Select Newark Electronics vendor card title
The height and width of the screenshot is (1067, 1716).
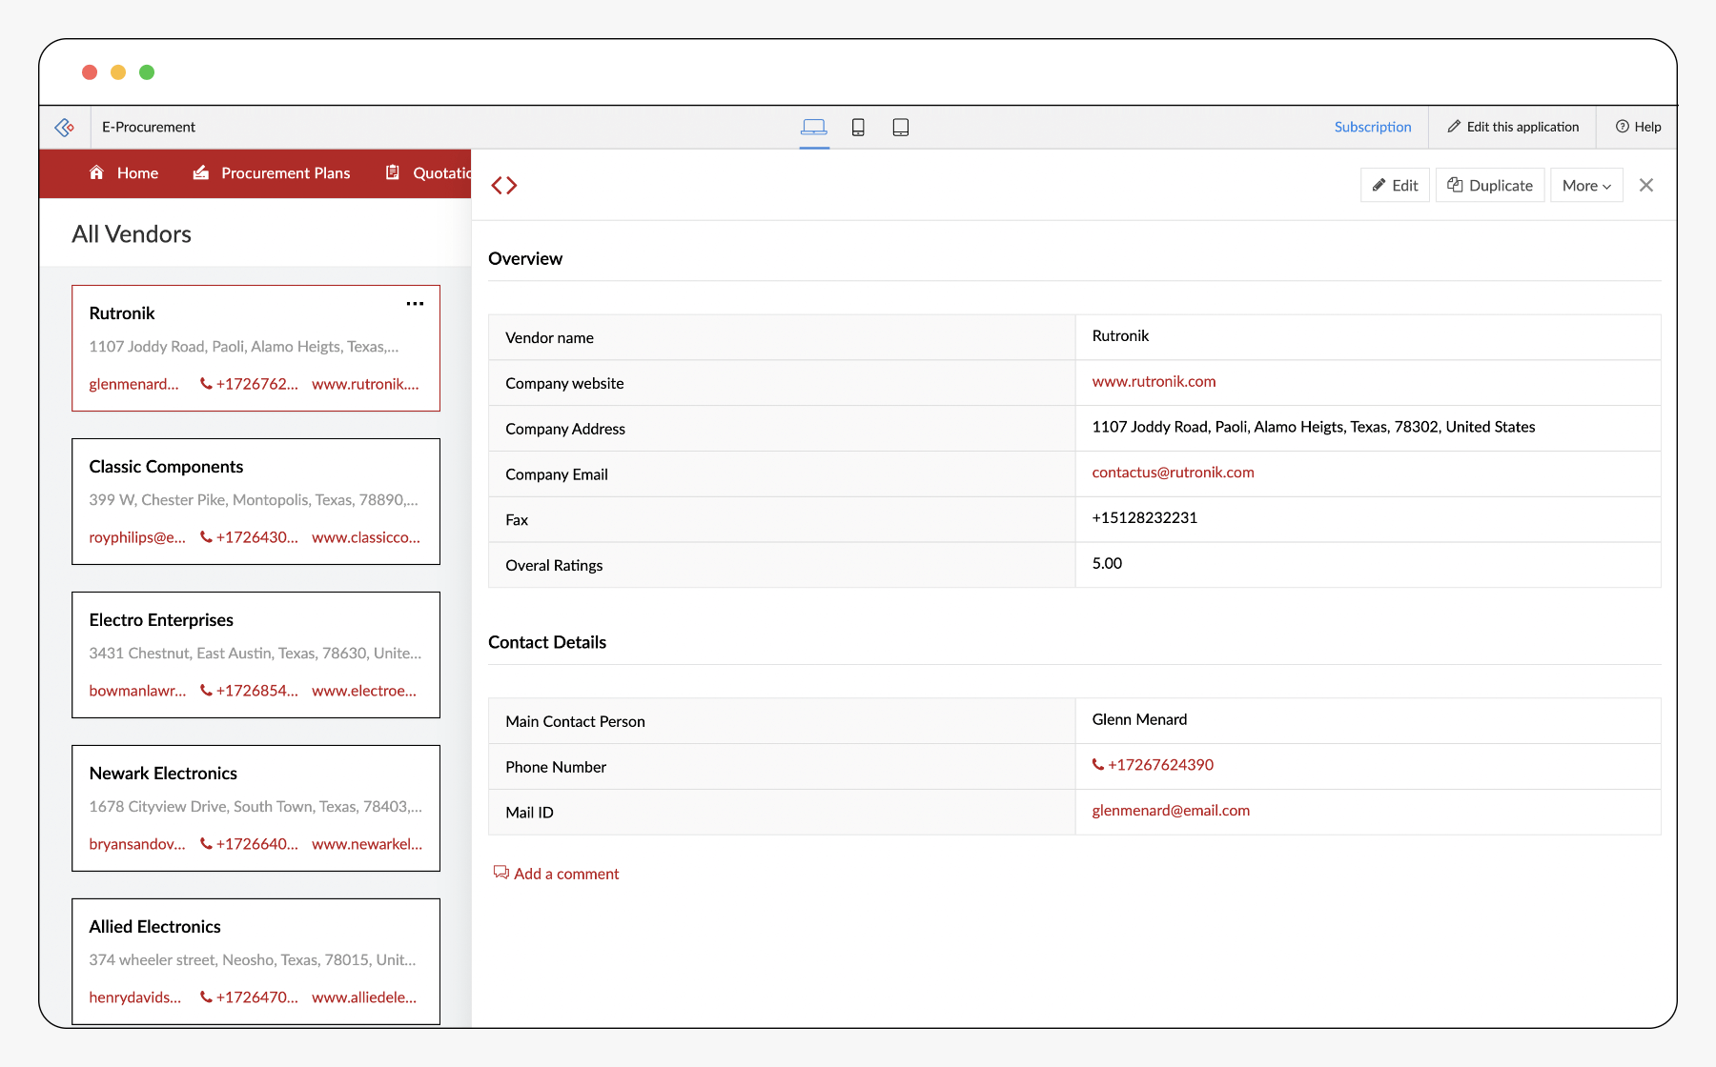coord(163,774)
